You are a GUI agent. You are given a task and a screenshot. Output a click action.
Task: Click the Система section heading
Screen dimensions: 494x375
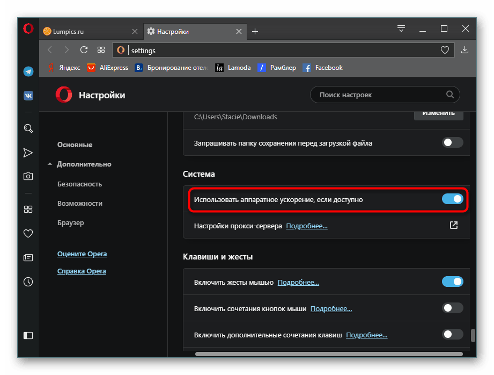click(x=199, y=174)
